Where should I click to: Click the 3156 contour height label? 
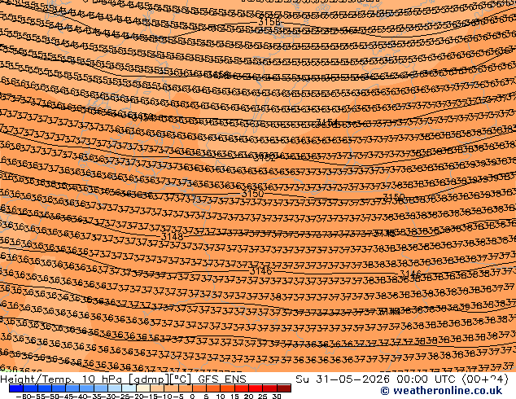[x=269, y=22]
